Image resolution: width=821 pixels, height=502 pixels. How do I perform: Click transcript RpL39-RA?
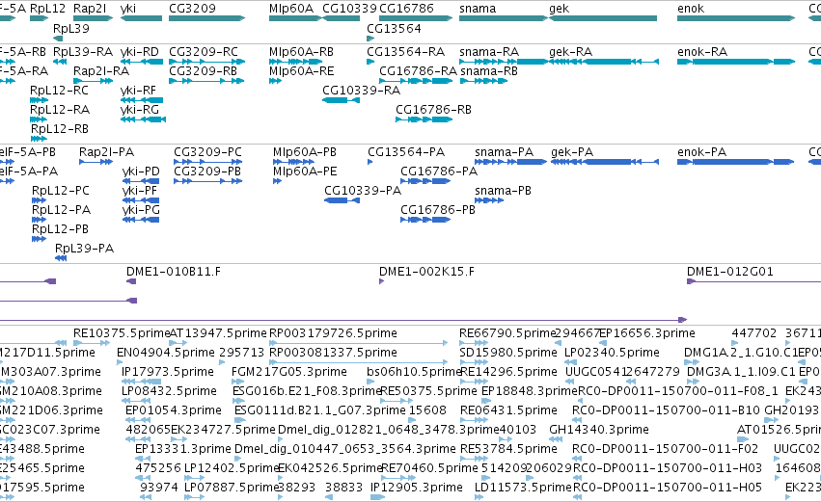[83, 52]
